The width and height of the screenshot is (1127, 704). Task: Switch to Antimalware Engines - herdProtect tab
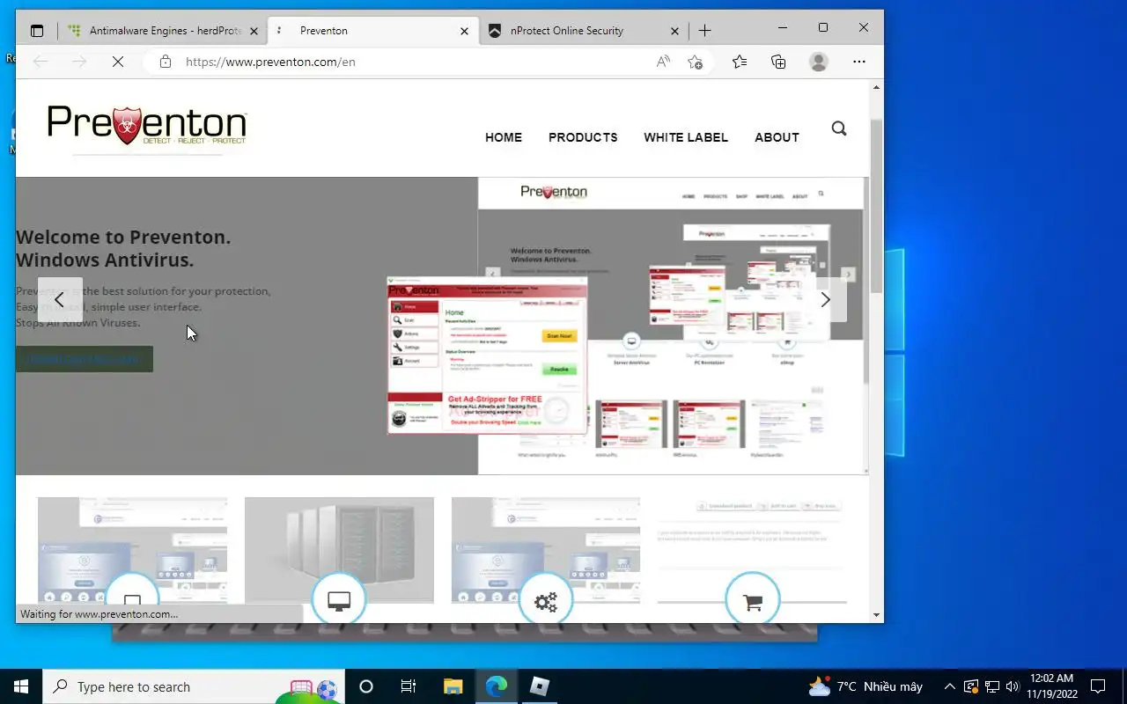coord(163,31)
